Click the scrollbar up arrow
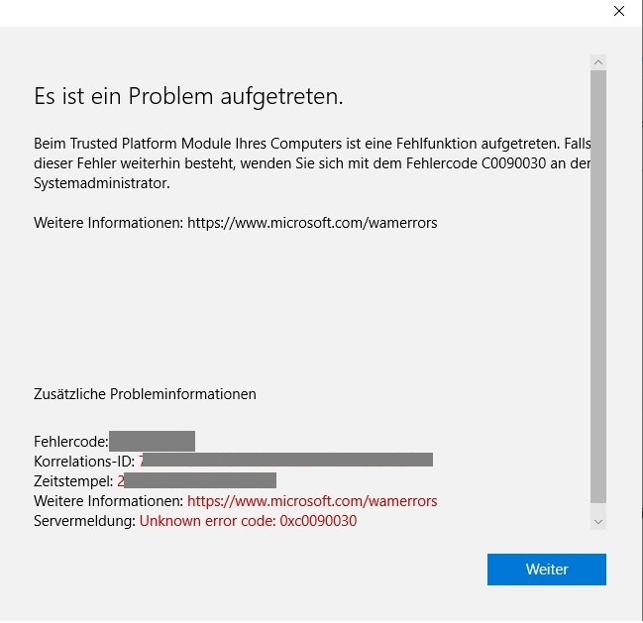The image size is (643, 623). coord(597,62)
